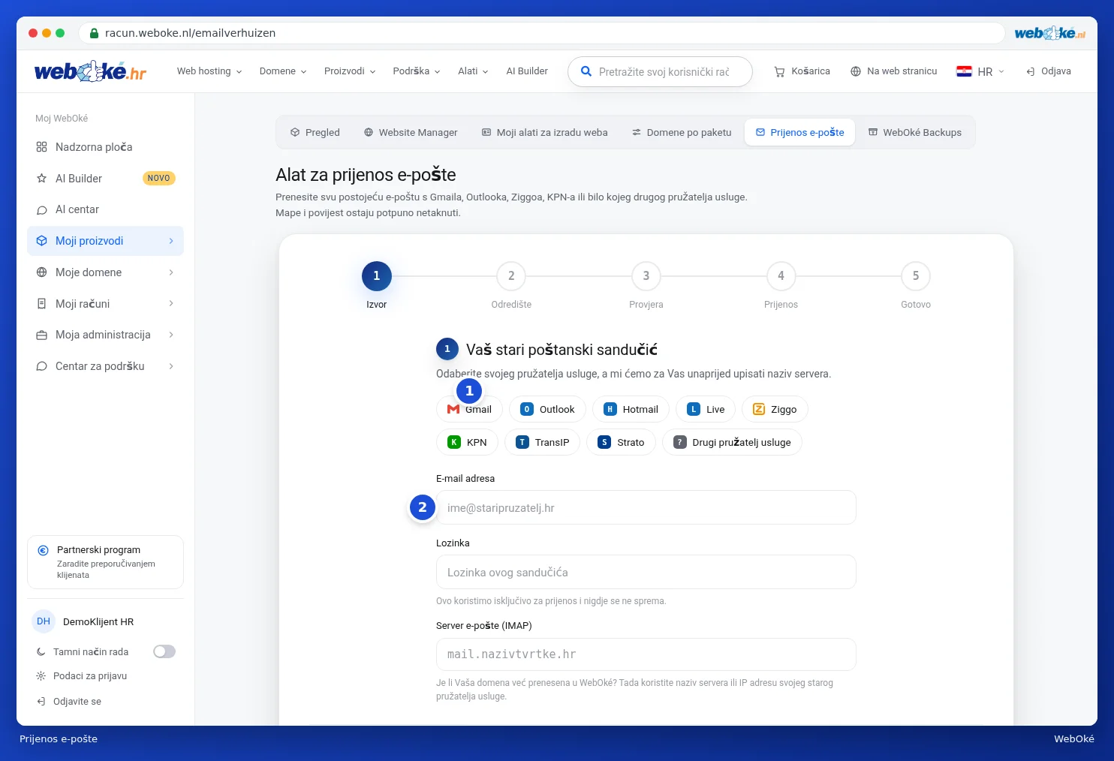Toggle Tamni način rada switch
Image resolution: width=1114 pixels, height=761 pixels.
pyautogui.click(x=164, y=651)
